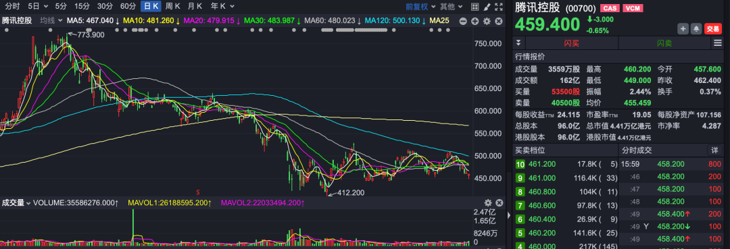
Task: Open the chart grid layout icon
Action: point(474,7)
